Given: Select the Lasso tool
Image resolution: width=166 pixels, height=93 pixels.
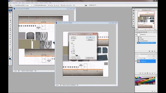Looking at the screenshot, I should pos(10,17).
